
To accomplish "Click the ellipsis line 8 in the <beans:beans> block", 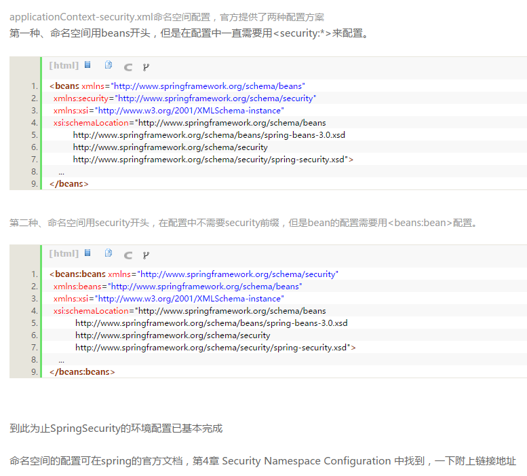I will [x=61, y=361].
